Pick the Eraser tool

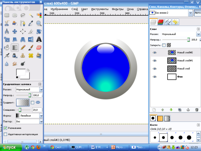[39, 48]
